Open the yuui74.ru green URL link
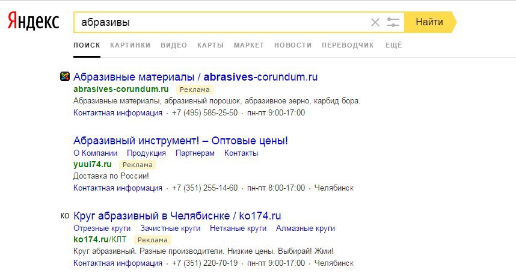Screen dimensions: 516x279 (x=93, y=164)
